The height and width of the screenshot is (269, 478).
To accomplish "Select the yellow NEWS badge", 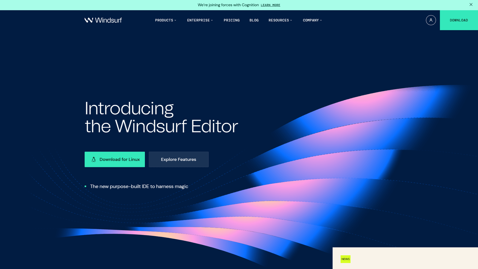I will coord(345,259).
